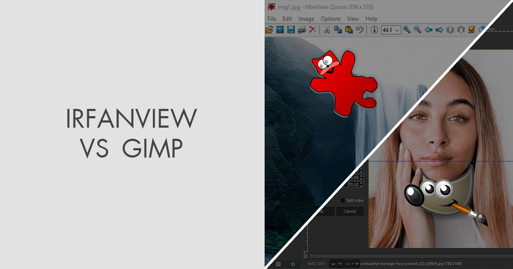Open the px unit dropdown in GIMP status bar

pyautogui.click(x=340, y=263)
